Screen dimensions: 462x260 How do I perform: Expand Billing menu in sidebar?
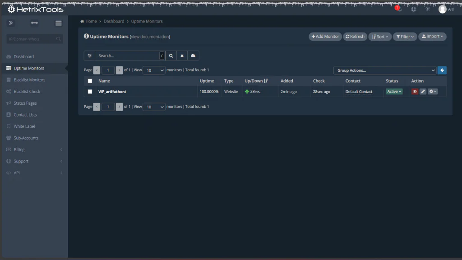pyautogui.click(x=35, y=150)
